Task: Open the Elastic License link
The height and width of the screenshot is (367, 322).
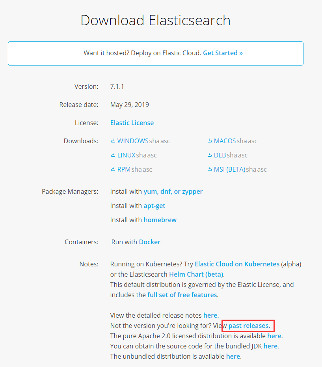Action: point(132,123)
